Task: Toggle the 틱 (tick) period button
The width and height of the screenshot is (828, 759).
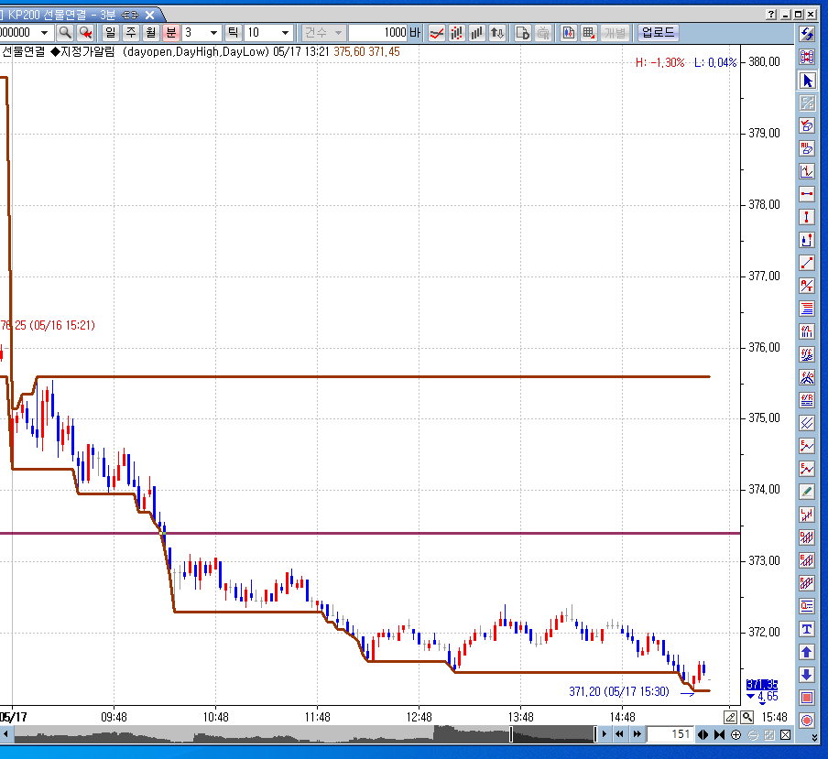Action: tap(233, 33)
